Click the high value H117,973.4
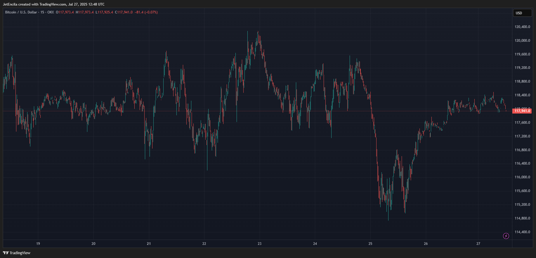Screen dimensions: 536x258 (85, 12)
